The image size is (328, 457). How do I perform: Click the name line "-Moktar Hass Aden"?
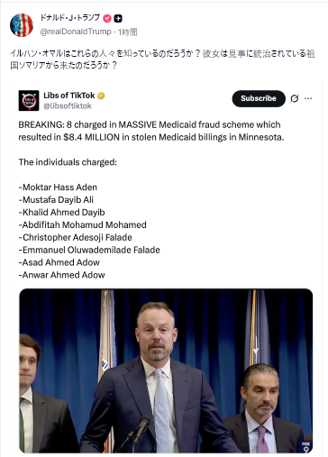(x=58, y=187)
